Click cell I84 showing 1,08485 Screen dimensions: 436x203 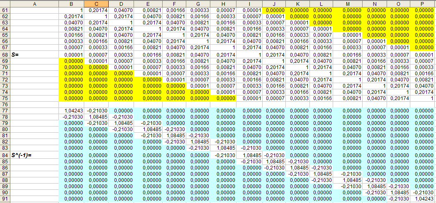(249, 155)
